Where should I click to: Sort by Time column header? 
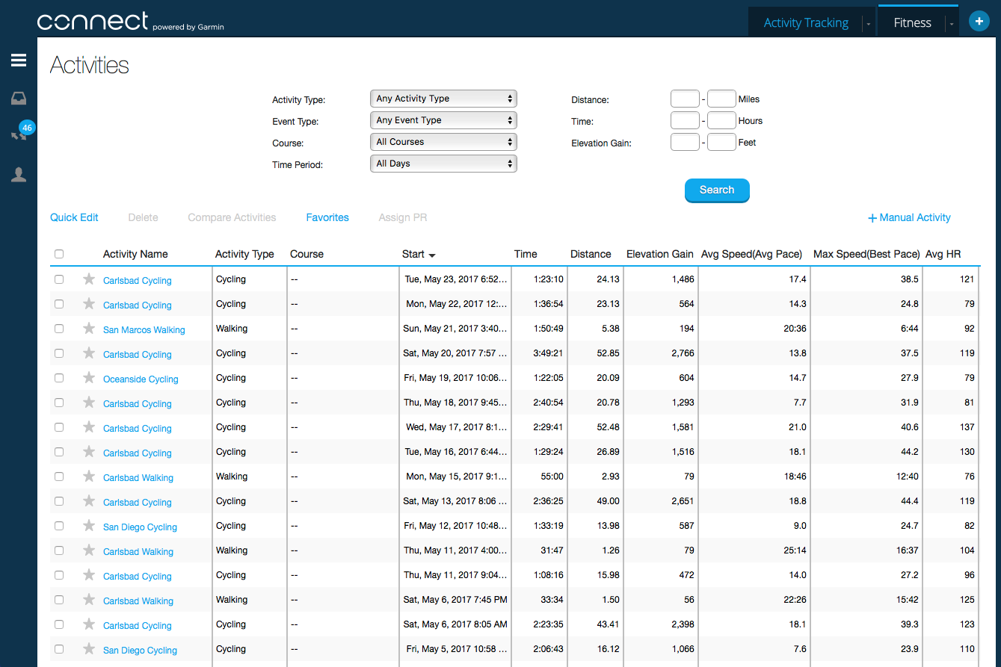click(x=526, y=254)
